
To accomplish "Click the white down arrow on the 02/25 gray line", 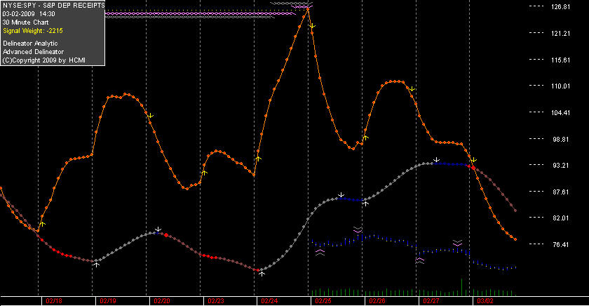I will 341,194.
